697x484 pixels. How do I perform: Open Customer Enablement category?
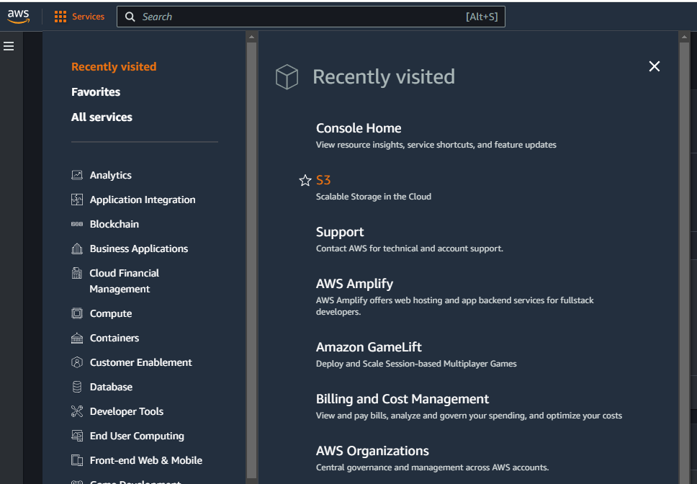[x=141, y=362]
